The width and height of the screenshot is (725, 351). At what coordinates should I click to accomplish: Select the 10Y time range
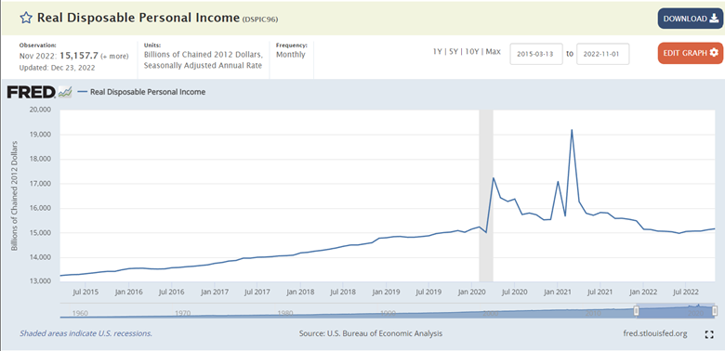coord(471,52)
